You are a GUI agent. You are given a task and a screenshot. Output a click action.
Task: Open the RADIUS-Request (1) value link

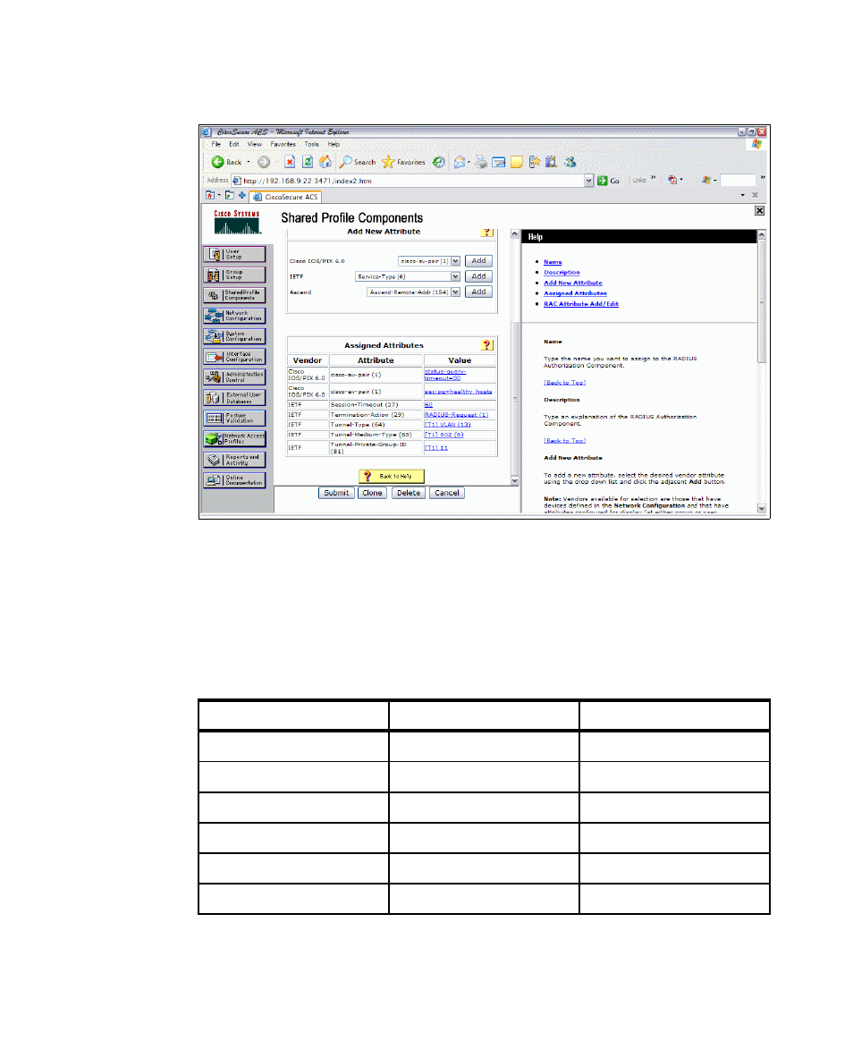click(x=457, y=414)
